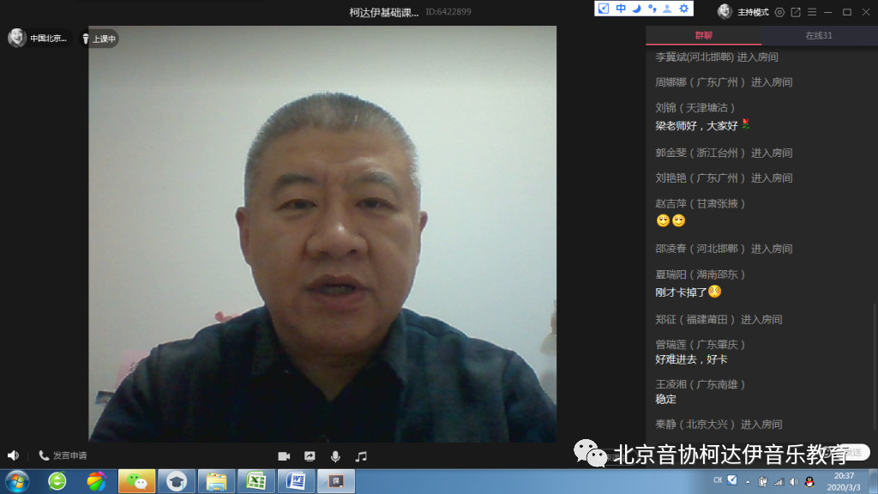Switch Chinese/English mode with the 中 icon
The width and height of the screenshot is (878, 494).
tap(621, 9)
